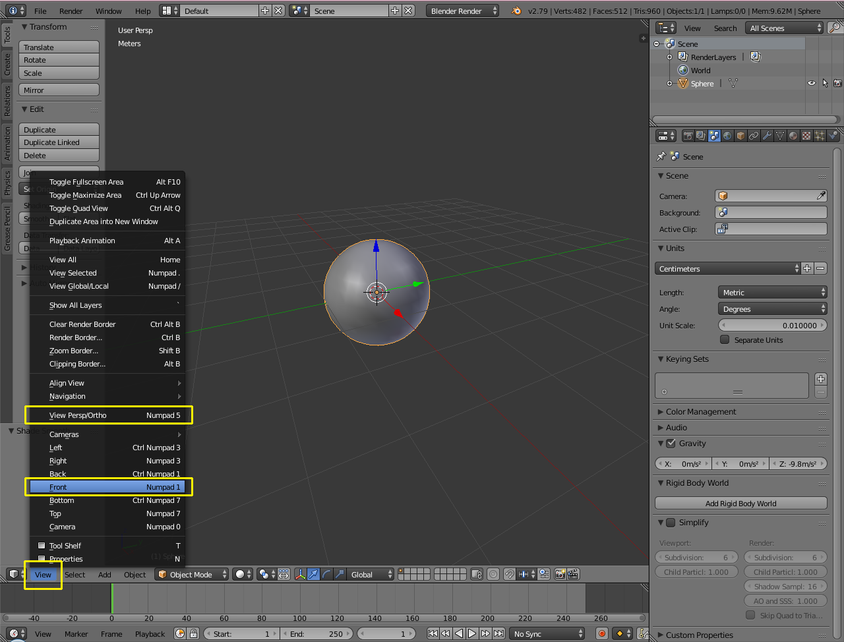Click the Add Rigid Body World button
844x642 pixels.
tap(740, 504)
